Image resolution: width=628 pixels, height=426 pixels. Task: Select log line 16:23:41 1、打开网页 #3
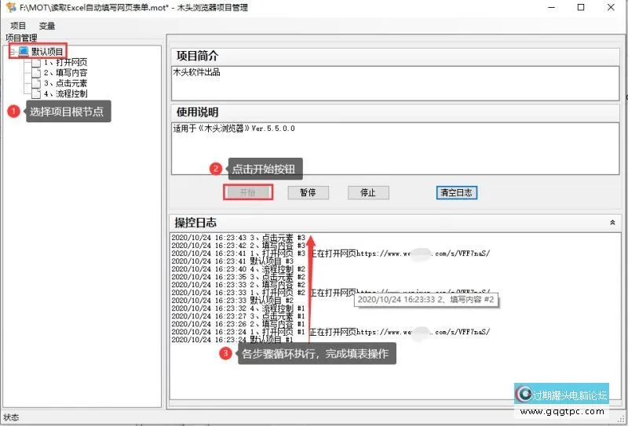point(330,253)
